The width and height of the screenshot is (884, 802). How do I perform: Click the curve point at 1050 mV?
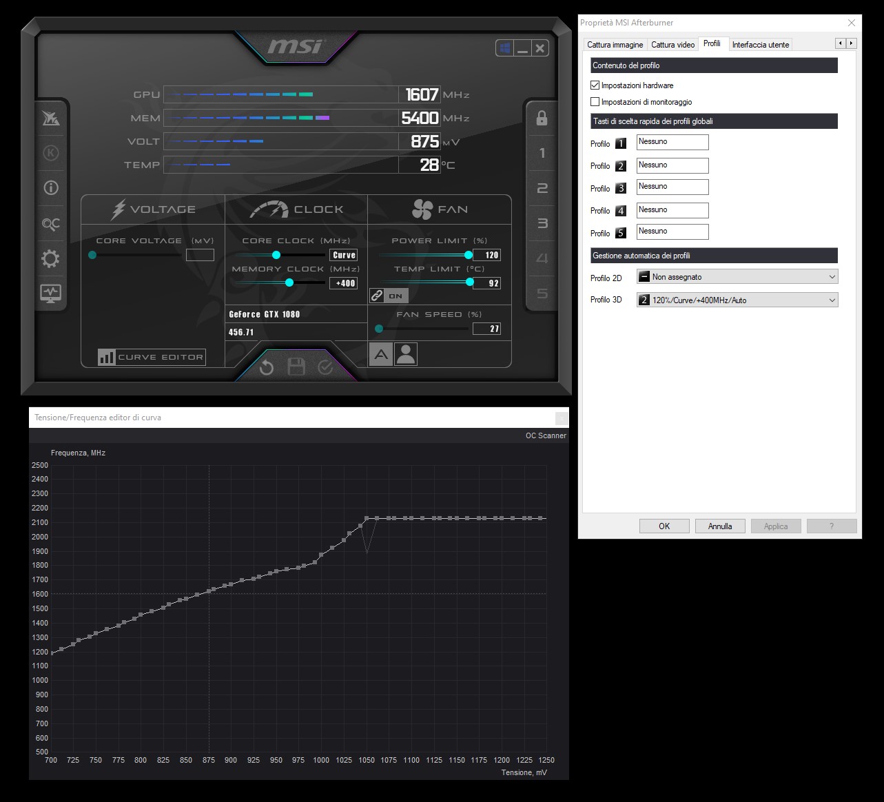367,518
